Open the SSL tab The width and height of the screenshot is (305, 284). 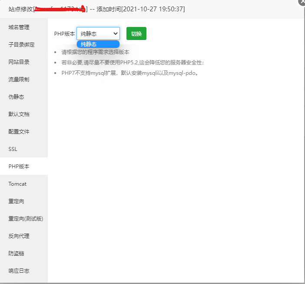[24, 149]
